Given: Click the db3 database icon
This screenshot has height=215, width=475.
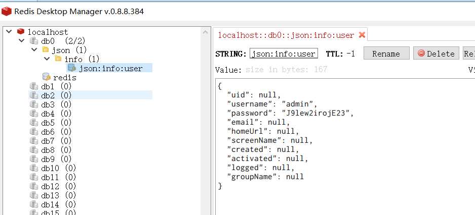Looking at the screenshot, I should click(x=33, y=104).
